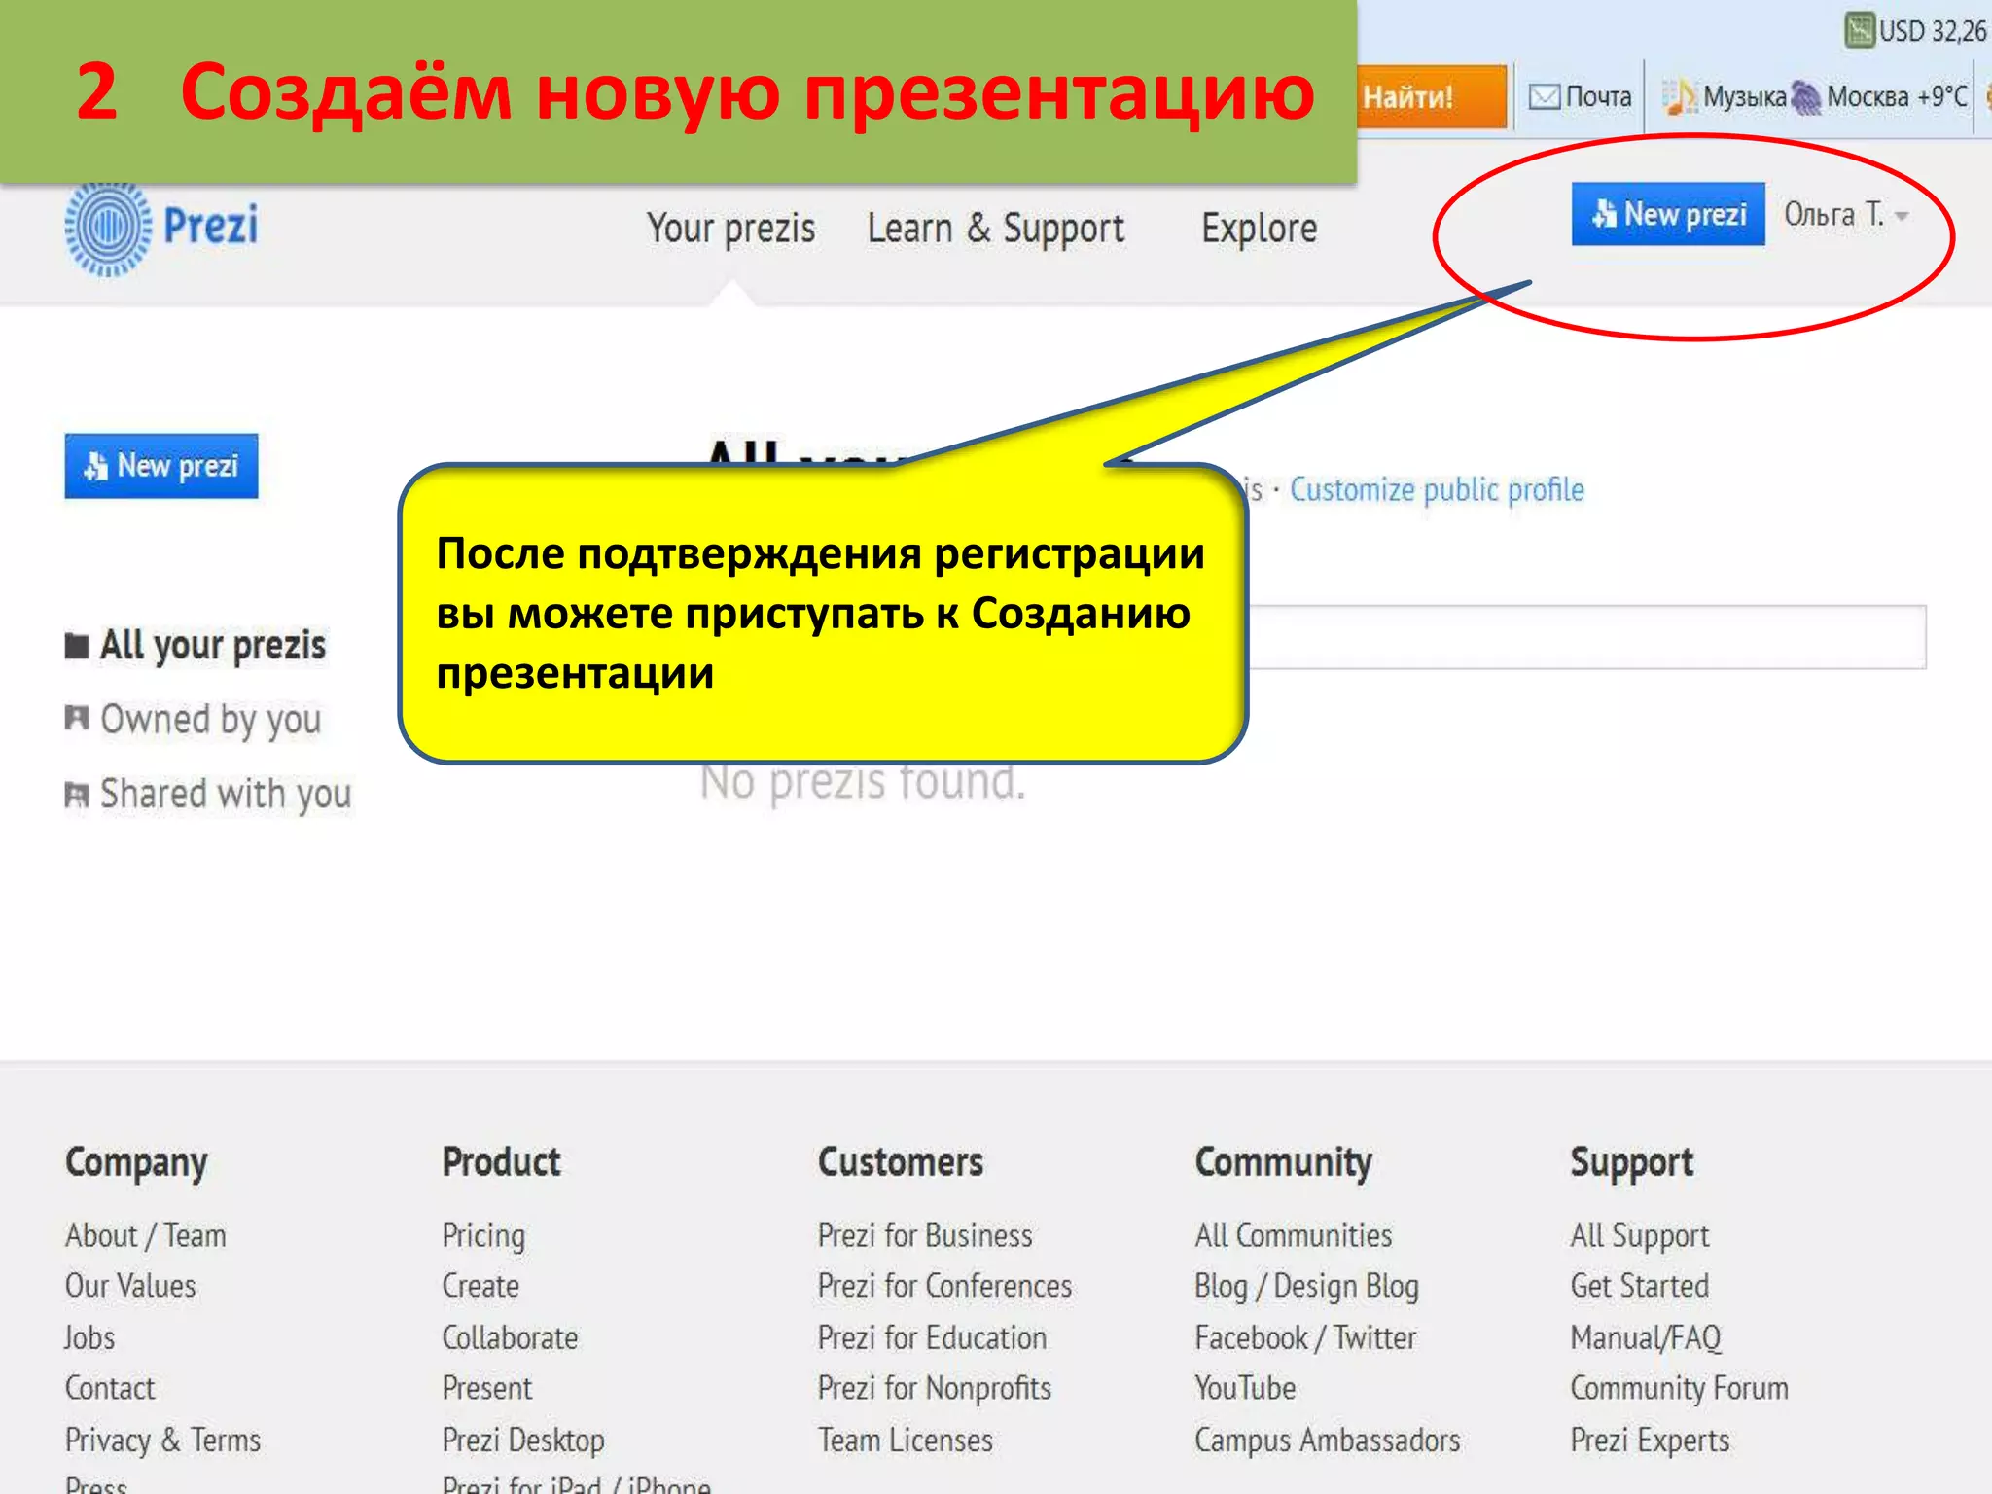The width and height of the screenshot is (1992, 1494).
Task: Open Prezi Experts link
Action: point(1651,1440)
